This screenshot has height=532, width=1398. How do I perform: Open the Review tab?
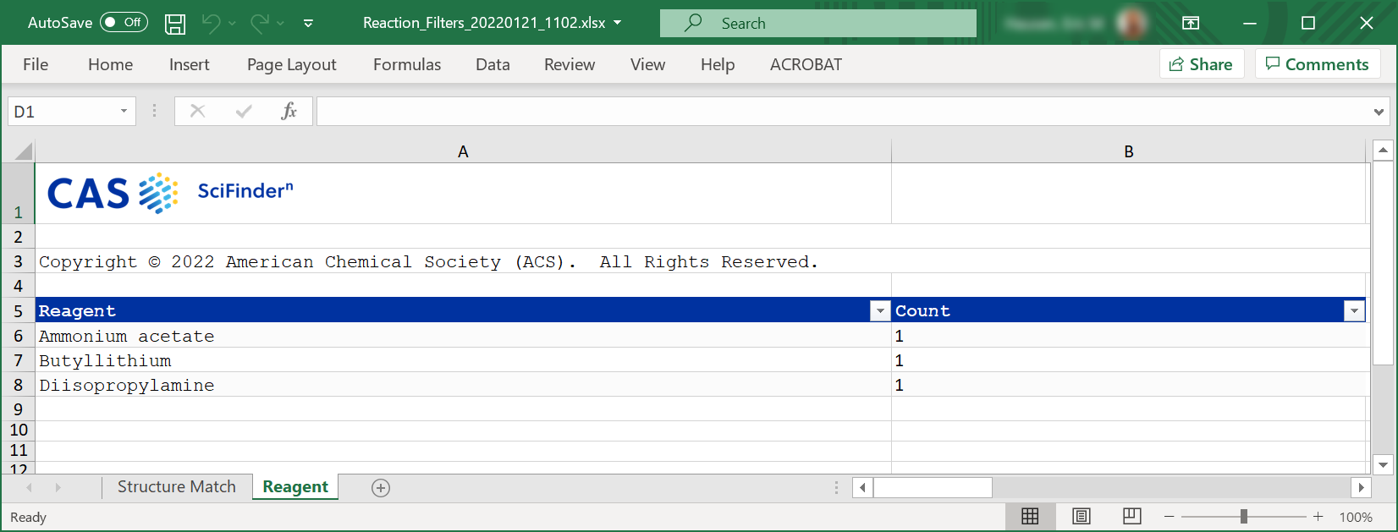coord(570,64)
